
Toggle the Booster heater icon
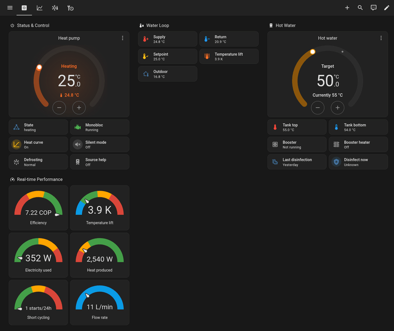336,144
